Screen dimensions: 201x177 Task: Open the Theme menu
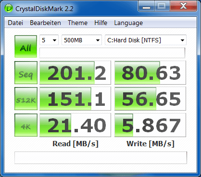click(77, 23)
